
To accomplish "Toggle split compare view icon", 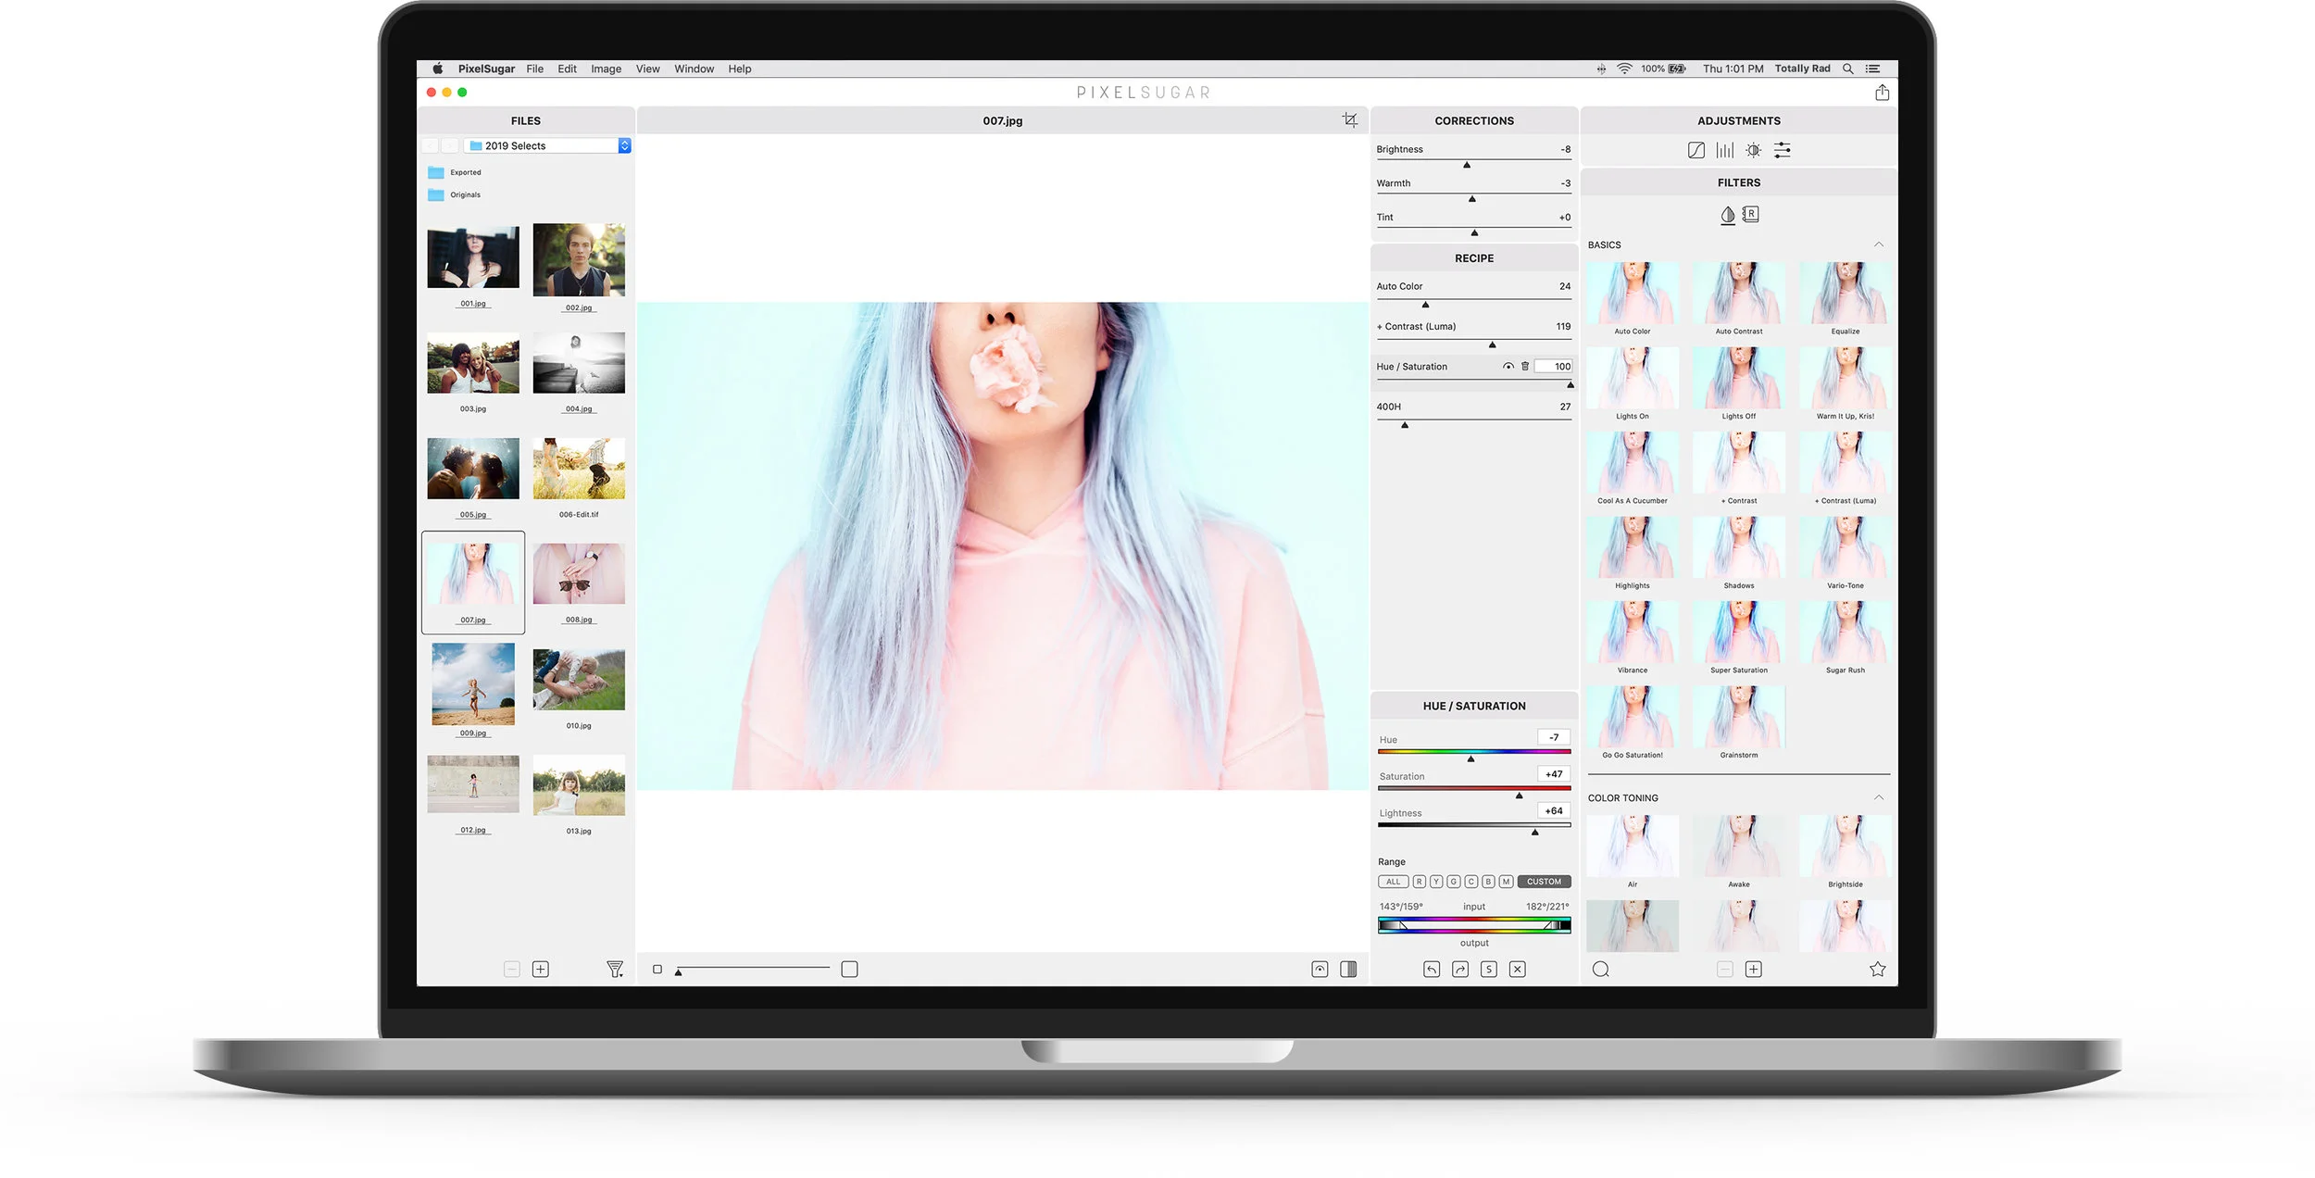I will [x=1348, y=970].
